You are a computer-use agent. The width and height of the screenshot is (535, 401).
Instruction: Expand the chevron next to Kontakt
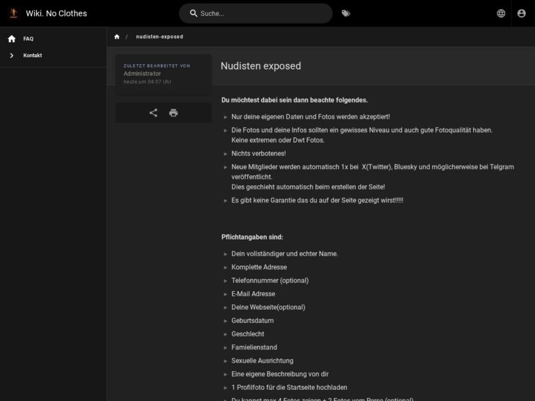(x=11, y=56)
